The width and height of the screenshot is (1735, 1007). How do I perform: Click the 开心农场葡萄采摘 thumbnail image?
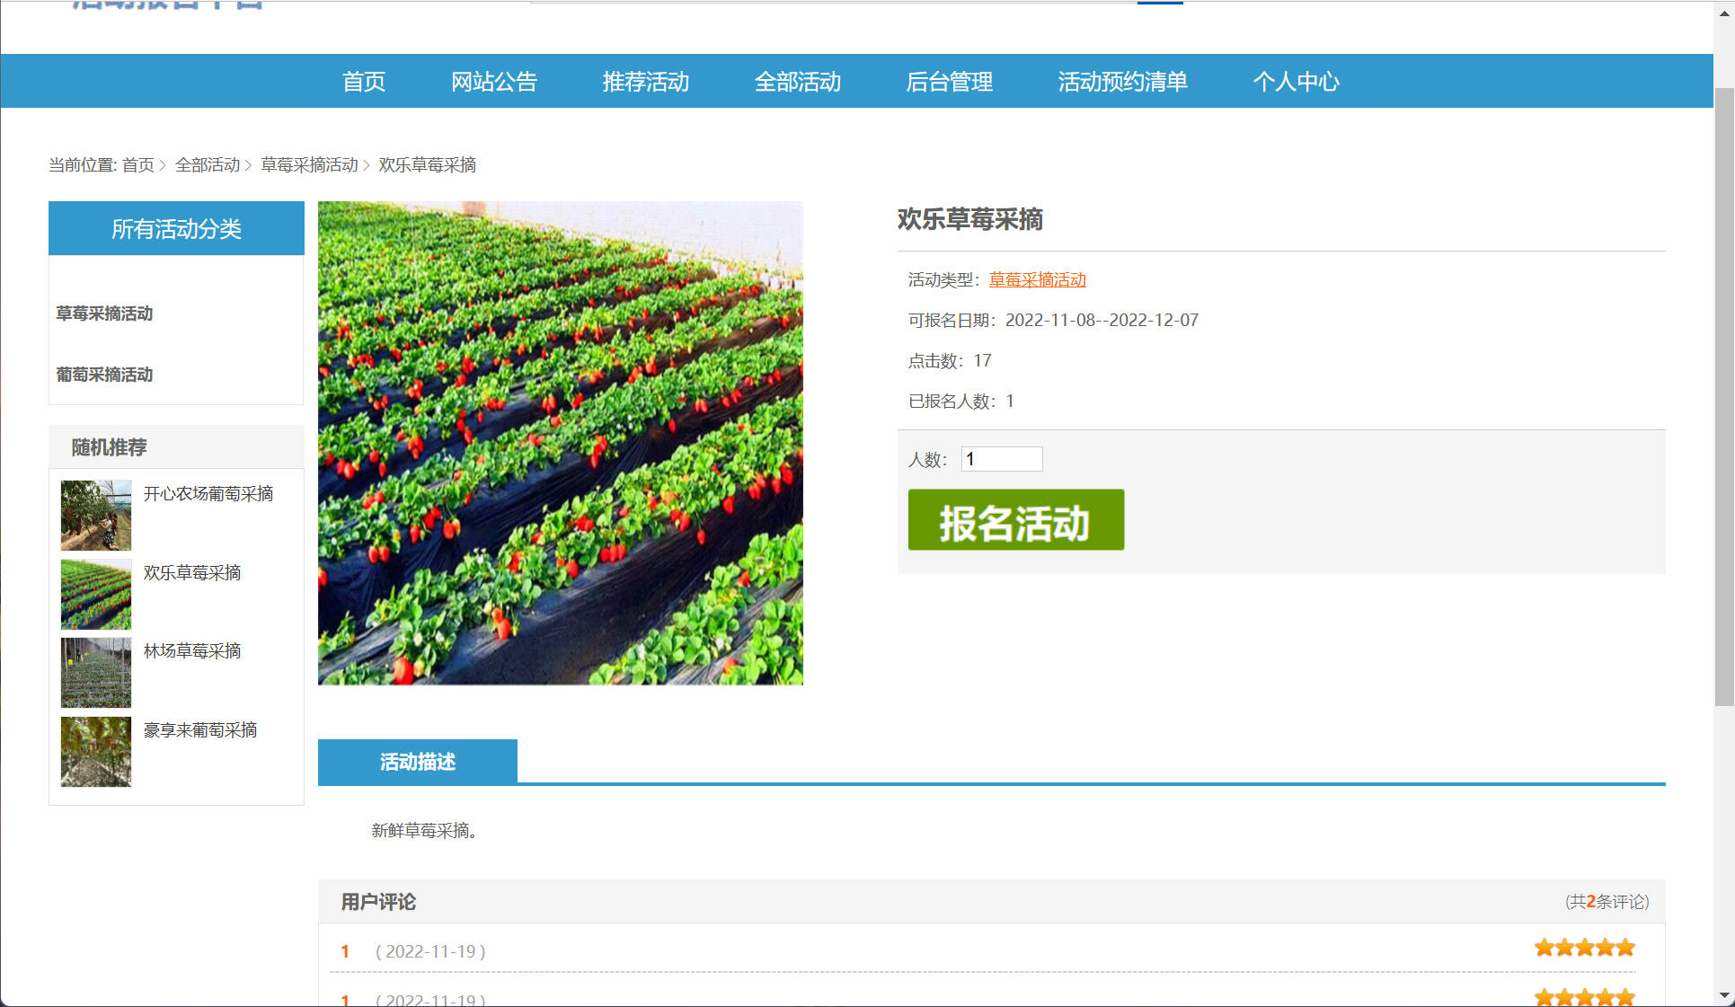95,515
